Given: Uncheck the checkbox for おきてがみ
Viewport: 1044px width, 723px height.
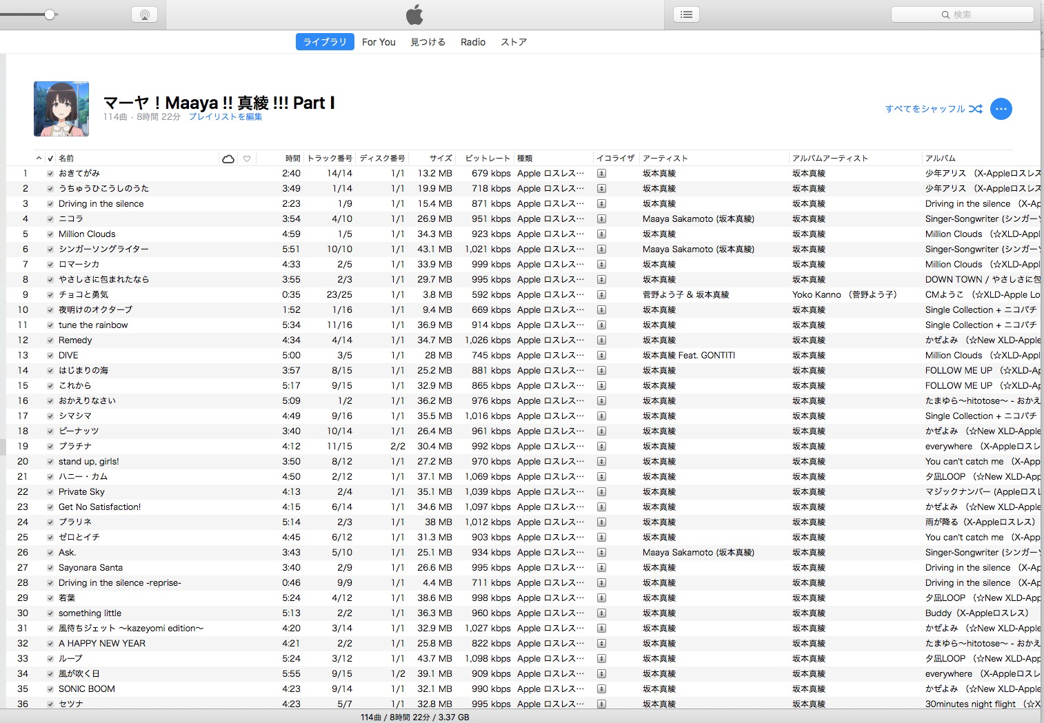Looking at the screenshot, I should pyautogui.click(x=50, y=174).
